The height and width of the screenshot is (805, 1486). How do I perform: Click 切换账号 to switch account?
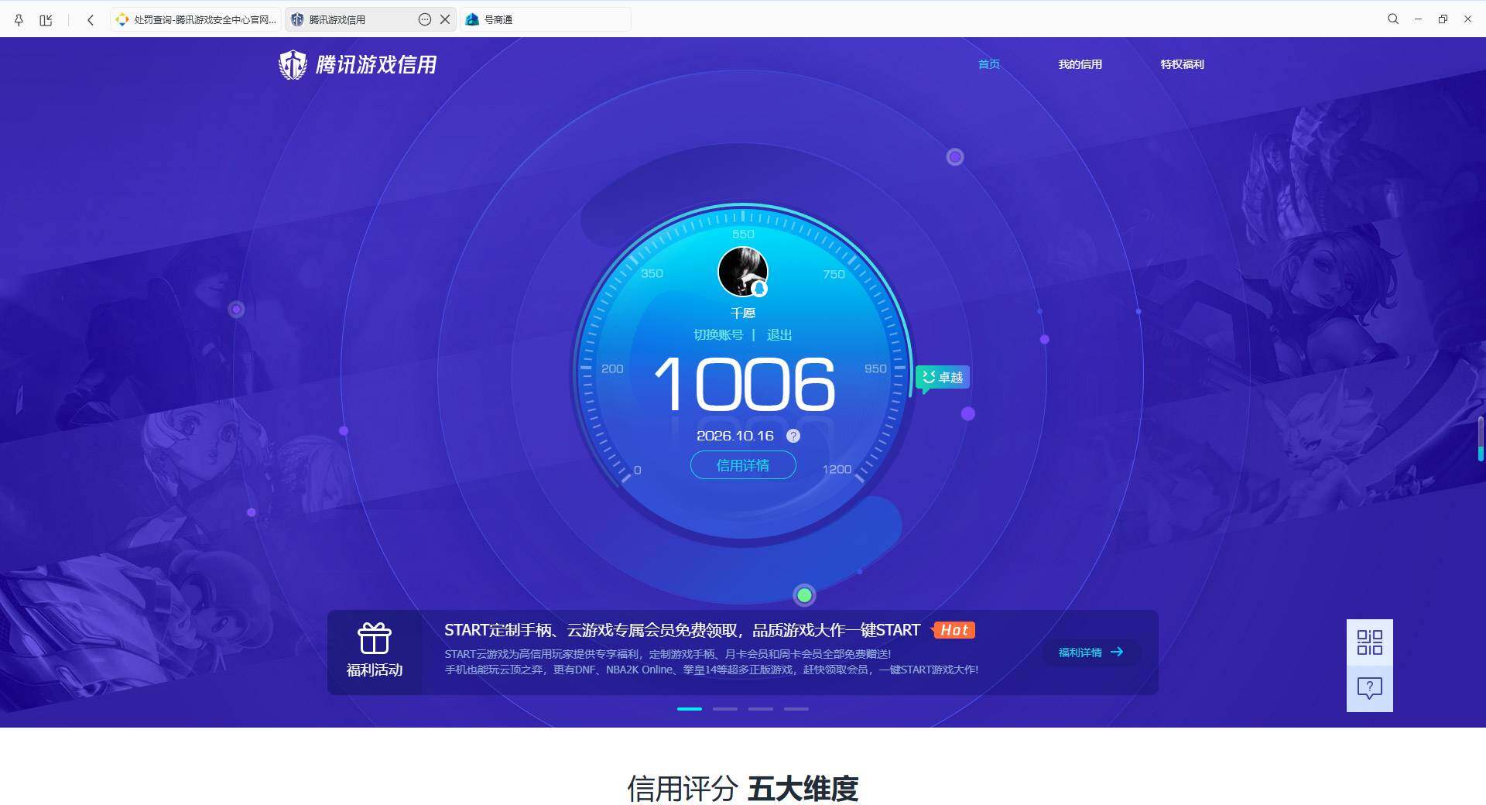pos(718,334)
